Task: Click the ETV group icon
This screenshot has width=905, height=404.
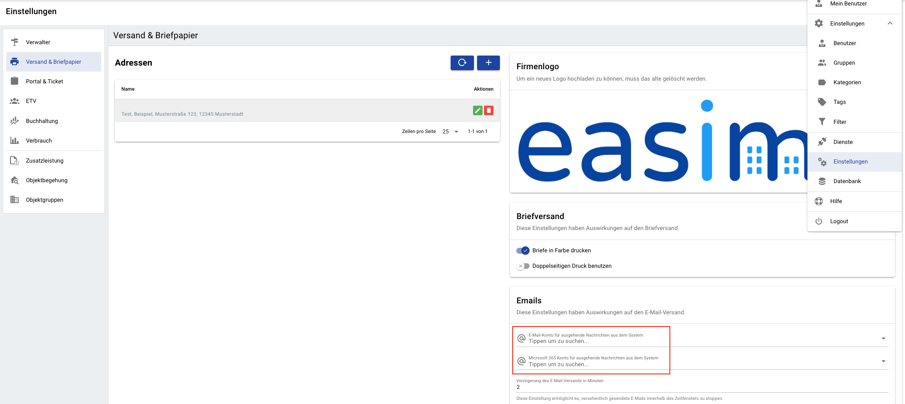Action: 15,101
